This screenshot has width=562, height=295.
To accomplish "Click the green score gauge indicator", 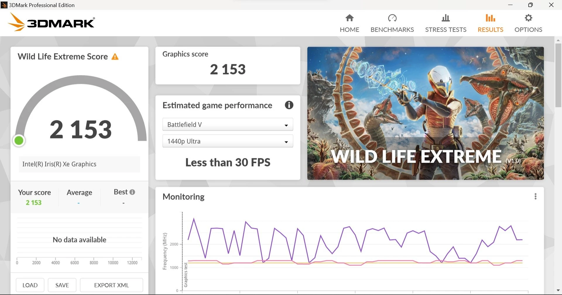I will [19, 141].
